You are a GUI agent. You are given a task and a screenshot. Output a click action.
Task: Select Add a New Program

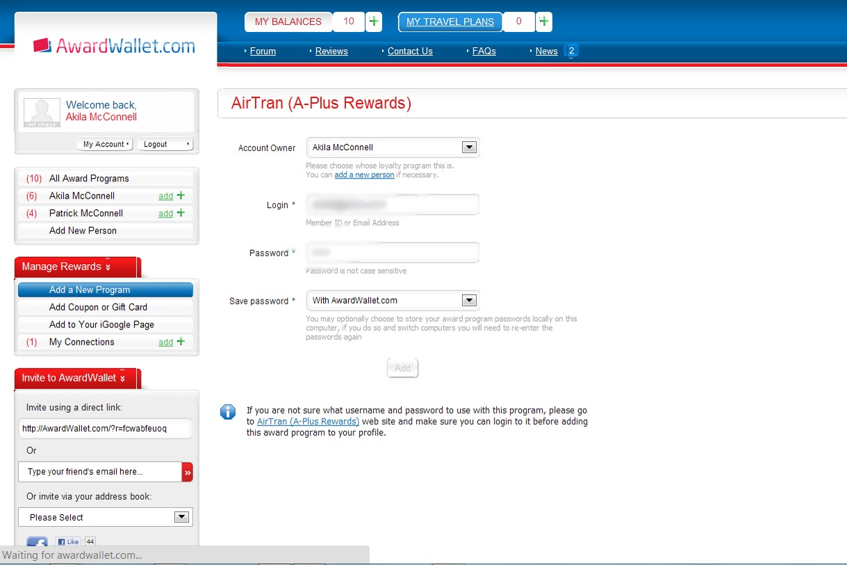pyautogui.click(x=106, y=290)
